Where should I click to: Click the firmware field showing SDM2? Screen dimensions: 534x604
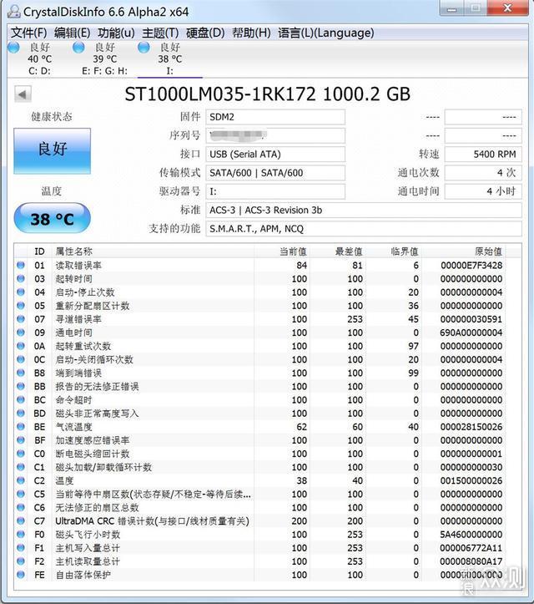click(x=275, y=117)
